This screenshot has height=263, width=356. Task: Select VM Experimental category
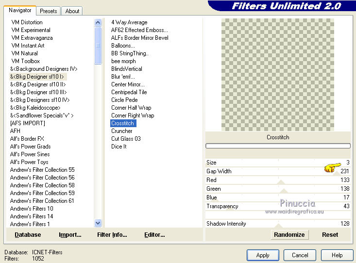(31, 30)
